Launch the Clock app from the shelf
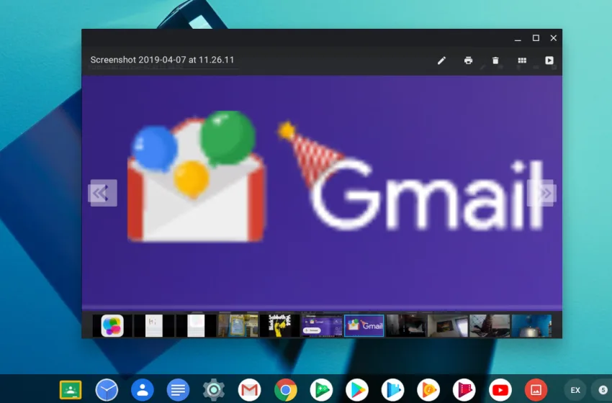This screenshot has width=612, height=403. click(x=107, y=390)
